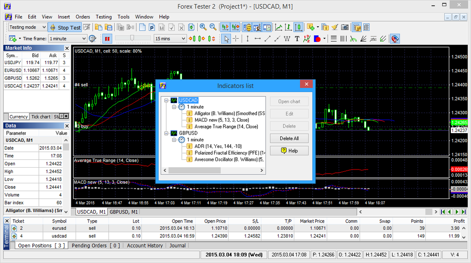Click the Save project icon
The height and width of the screenshot is (263, 471).
(108, 28)
